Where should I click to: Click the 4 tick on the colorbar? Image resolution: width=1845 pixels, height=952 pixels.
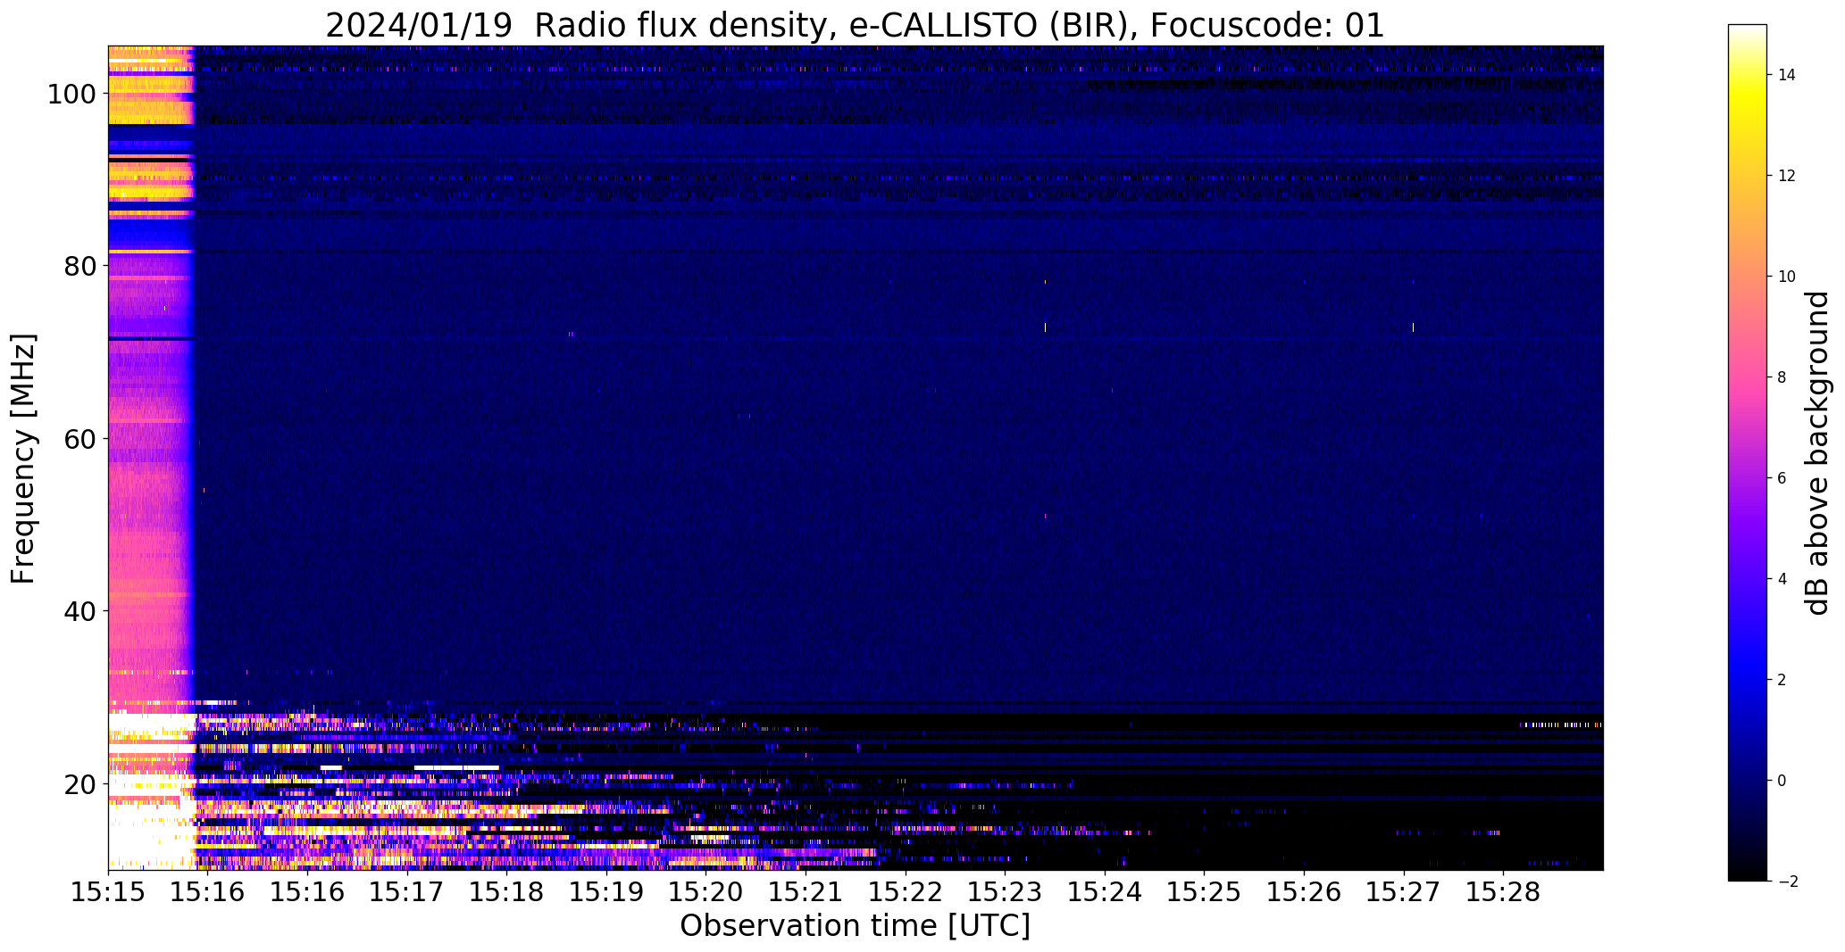1782,579
